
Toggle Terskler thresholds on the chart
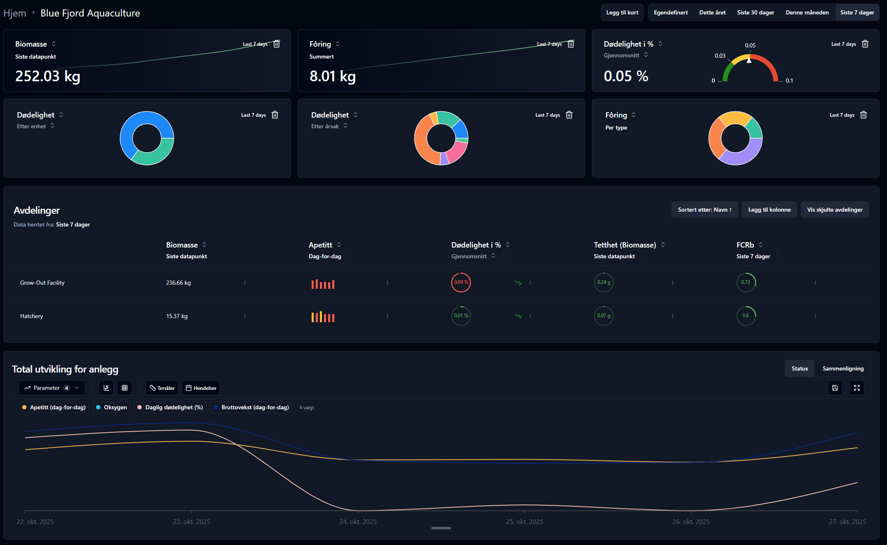pyautogui.click(x=162, y=388)
